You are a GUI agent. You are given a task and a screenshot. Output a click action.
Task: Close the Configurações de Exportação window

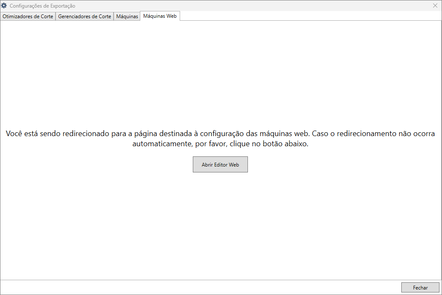435,5
